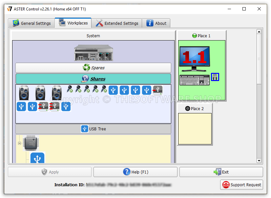Viewport: 271px width, 198px height.
Task: Click the chip controller icon in USB Tree
Action: (x=31, y=143)
